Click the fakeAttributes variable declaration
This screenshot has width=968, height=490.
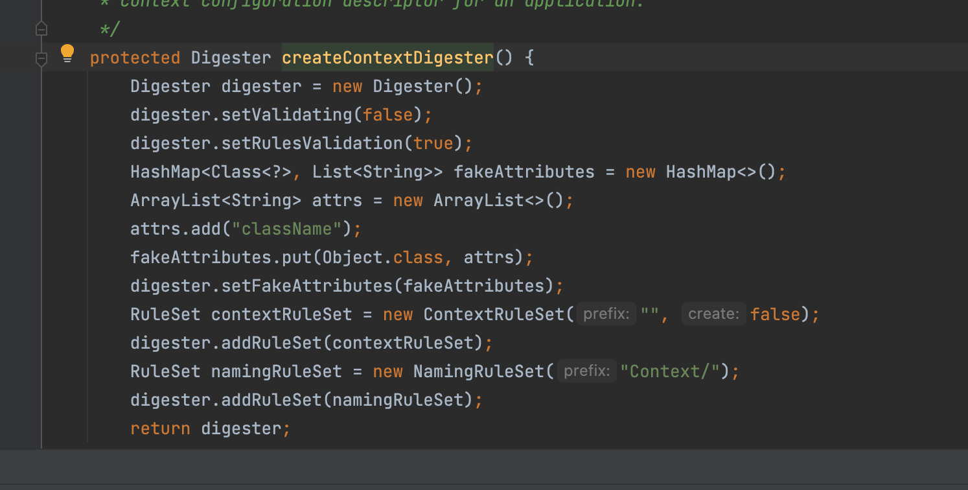tap(524, 172)
